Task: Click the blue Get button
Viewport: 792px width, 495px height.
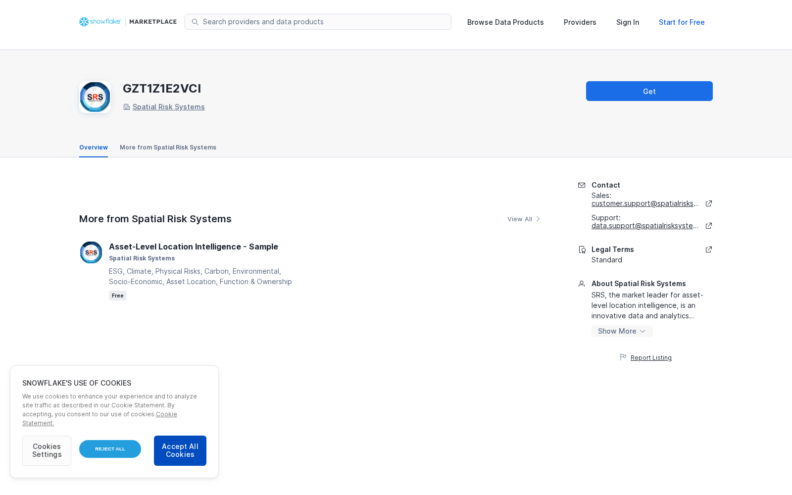Action: [649, 91]
